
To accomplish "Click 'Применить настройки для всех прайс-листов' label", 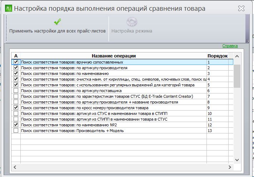I will [x=58, y=31].
